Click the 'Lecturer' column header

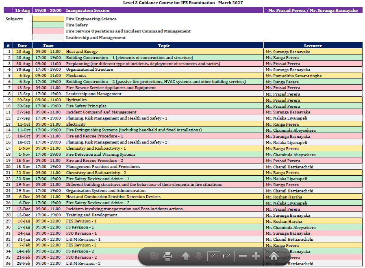pyautogui.click(x=313, y=46)
